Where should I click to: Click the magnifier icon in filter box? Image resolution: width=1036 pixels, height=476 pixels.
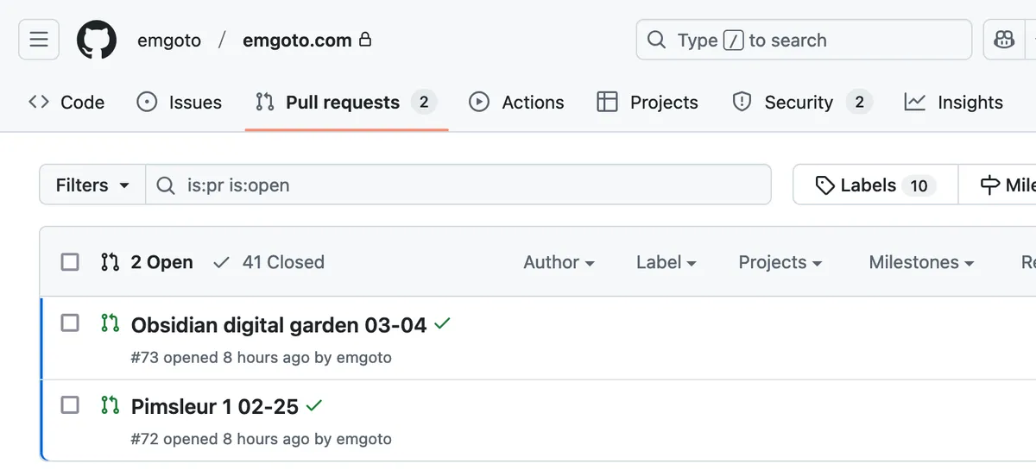pos(166,185)
